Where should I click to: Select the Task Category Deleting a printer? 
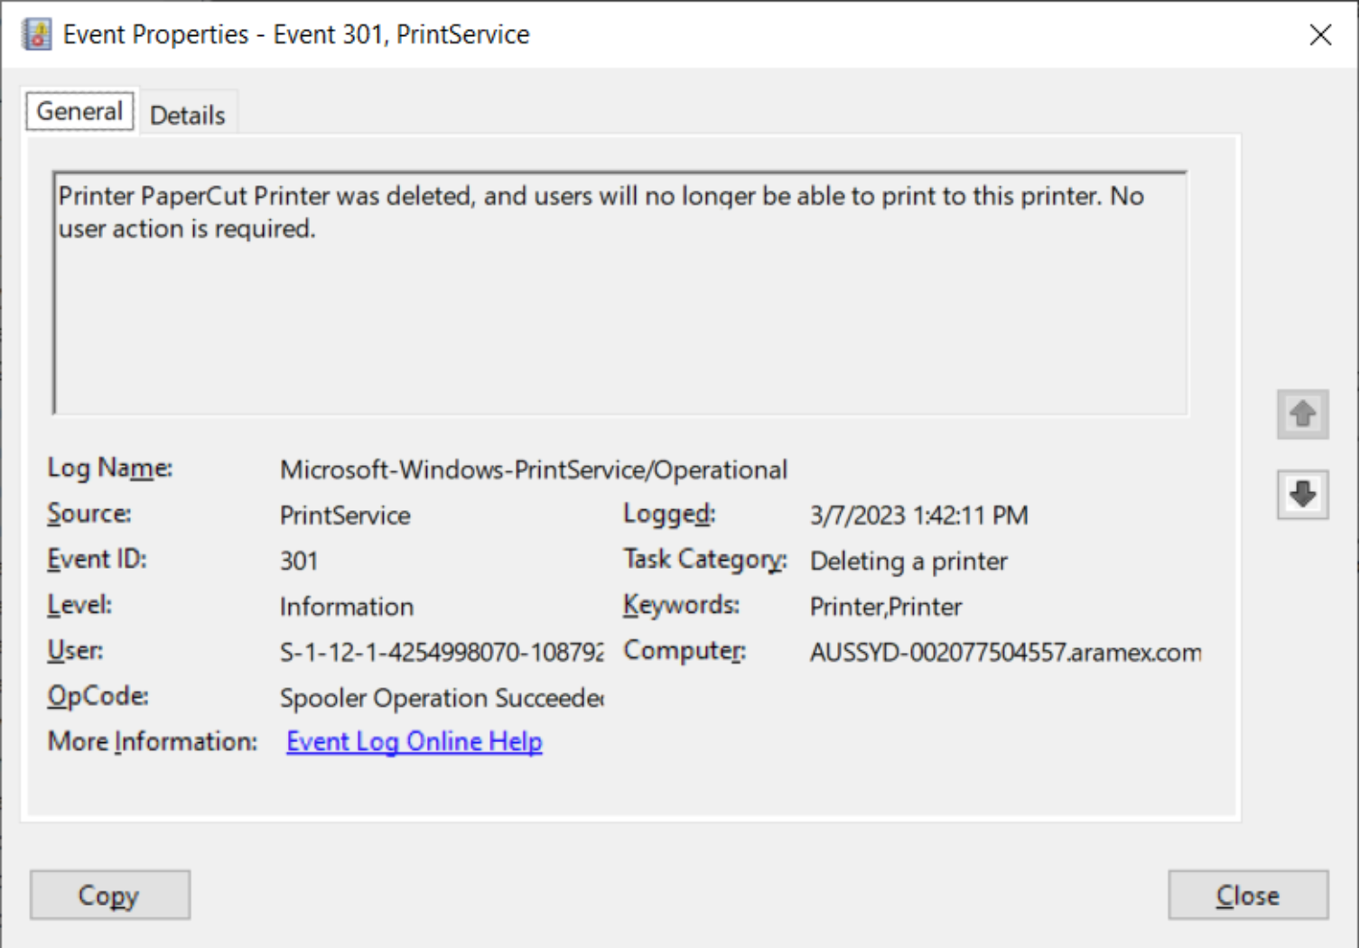click(908, 561)
